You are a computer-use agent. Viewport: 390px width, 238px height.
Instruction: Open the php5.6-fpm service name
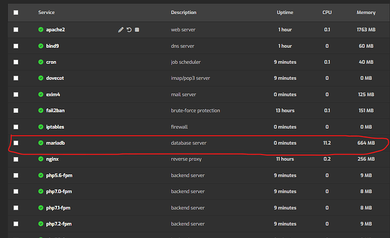59,175
